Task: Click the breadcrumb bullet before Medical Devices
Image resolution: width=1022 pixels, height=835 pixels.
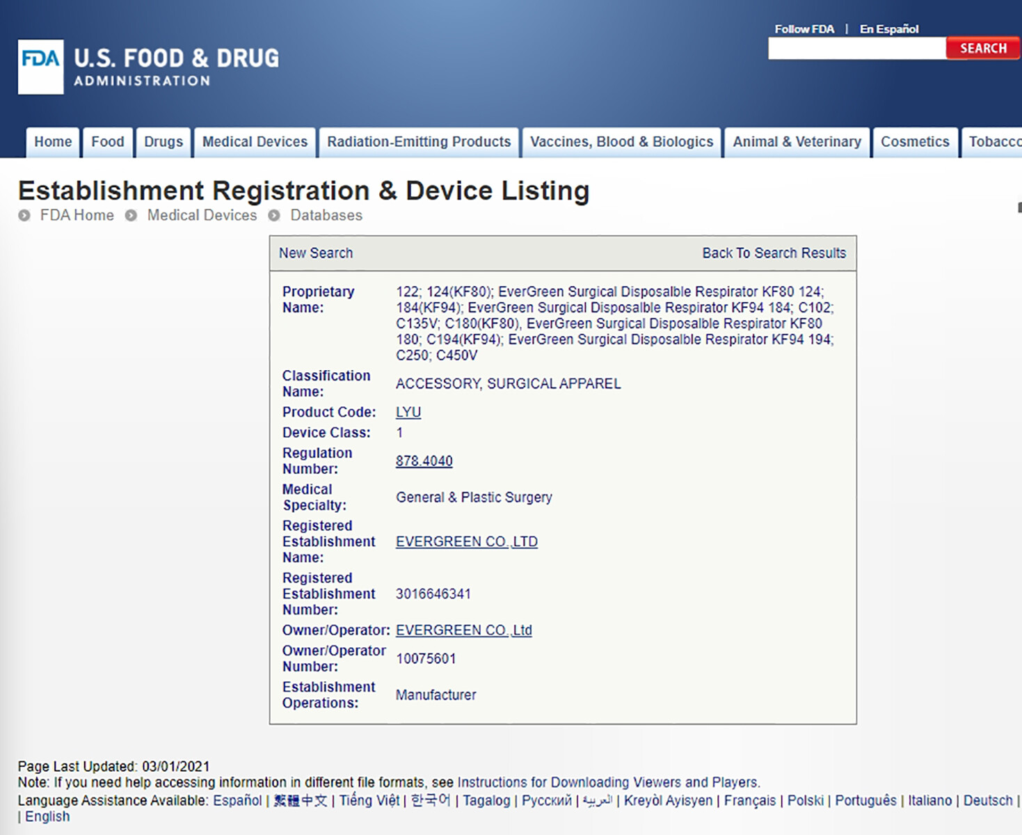Action: click(x=131, y=216)
